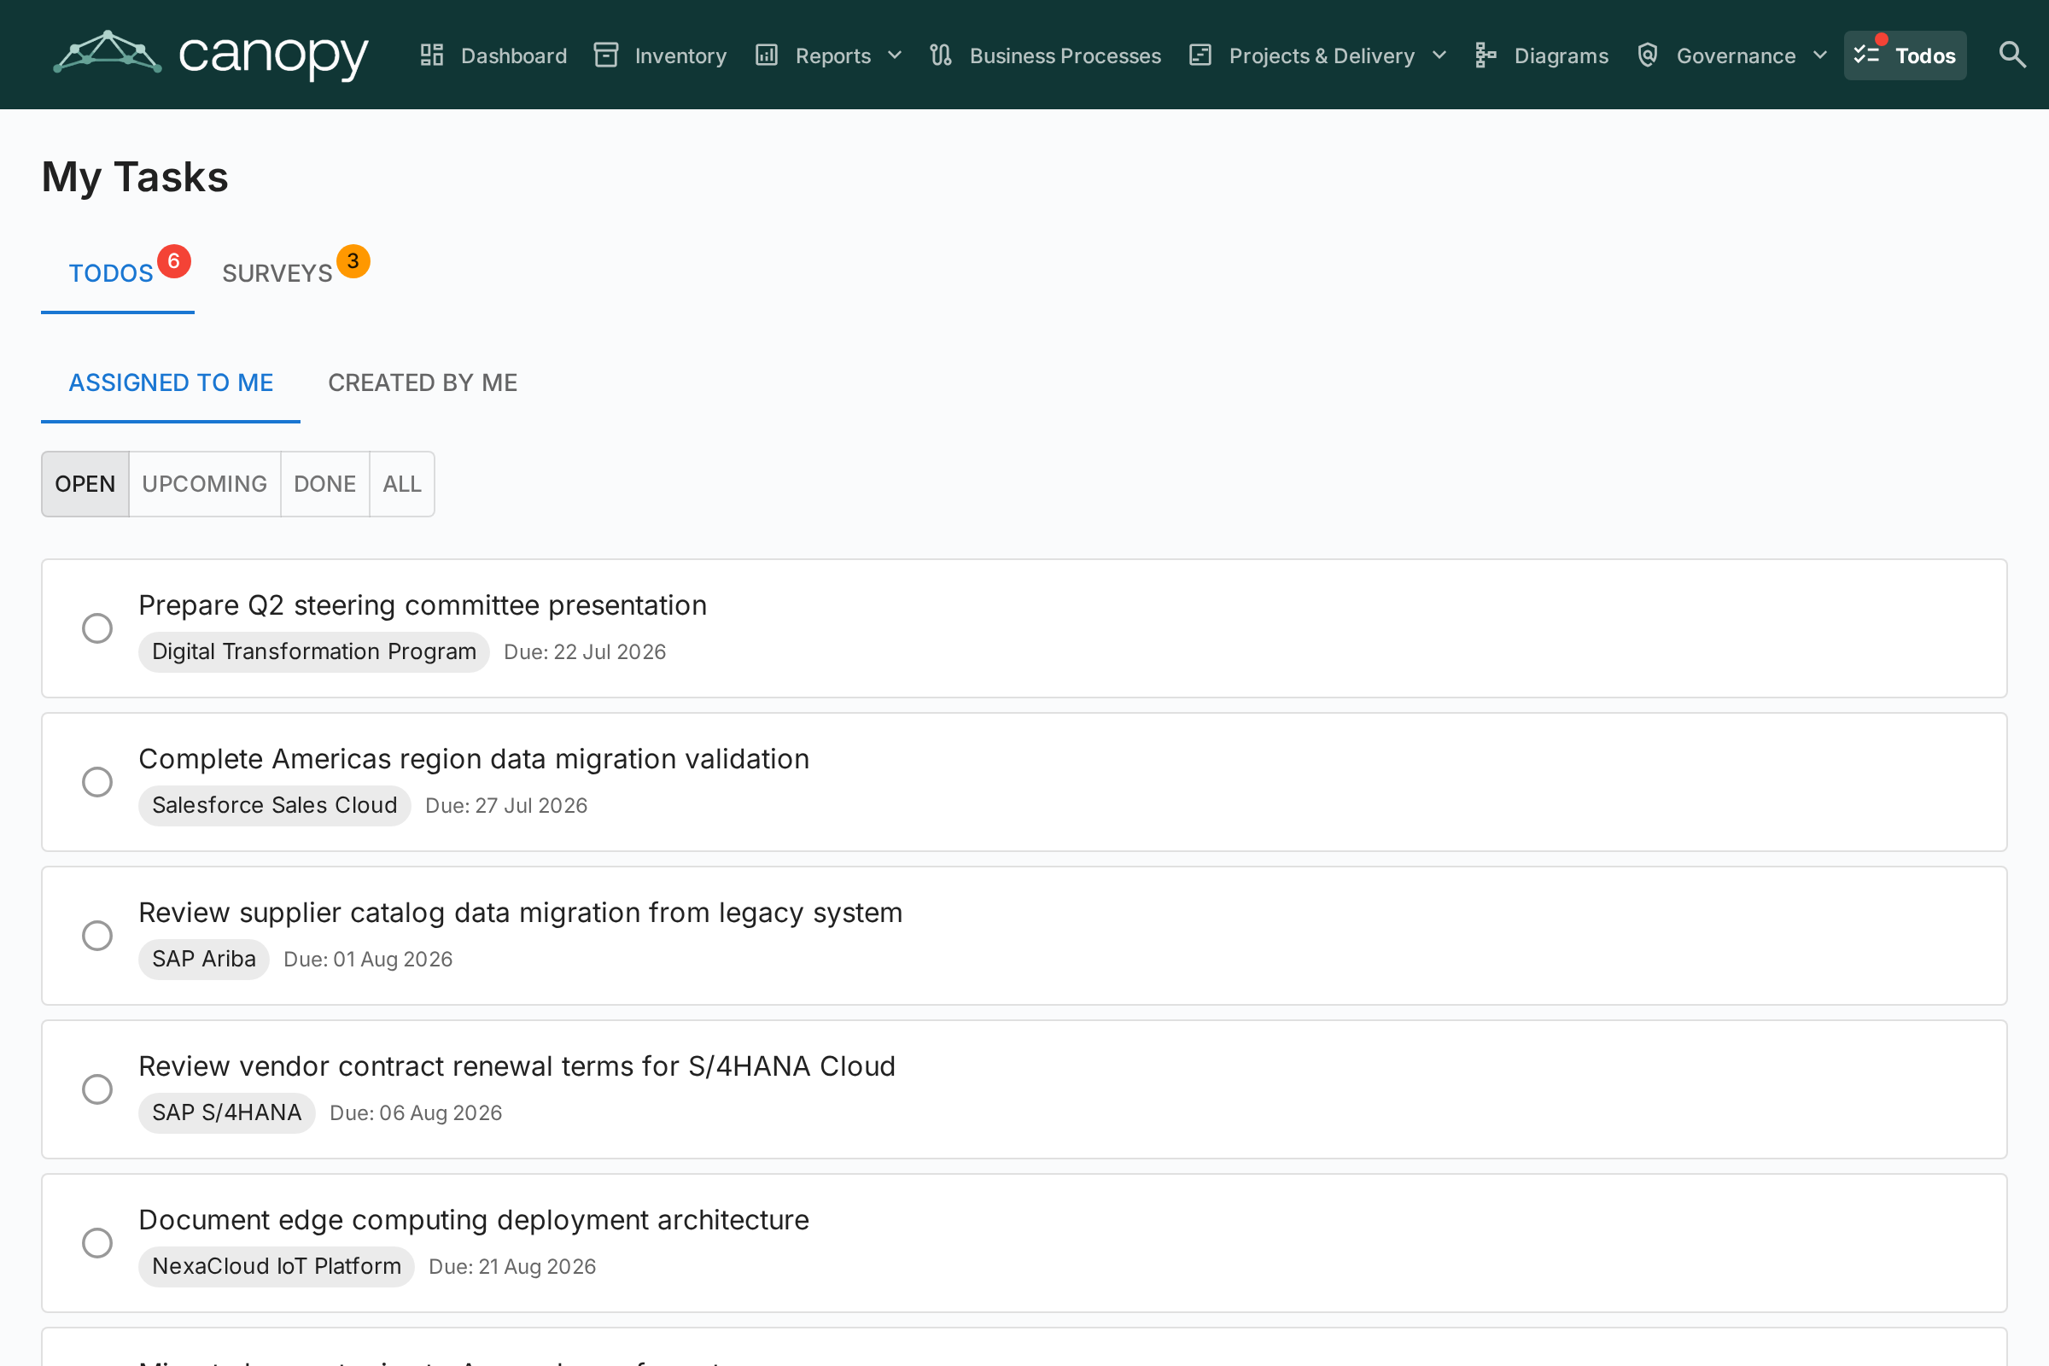Open the NexaCloud IoT Platform tag
This screenshot has width=2049, height=1366.
pyautogui.click(x=276, y=1267)
